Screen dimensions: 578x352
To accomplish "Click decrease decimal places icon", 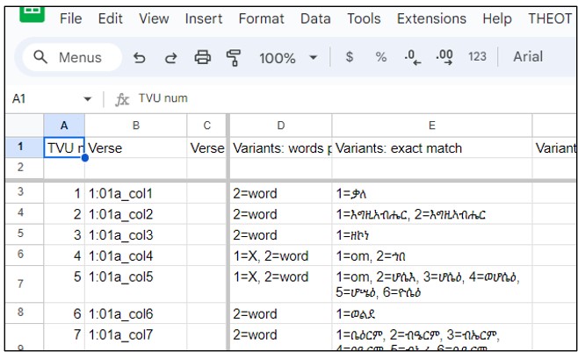I will (x=412, y=57).
